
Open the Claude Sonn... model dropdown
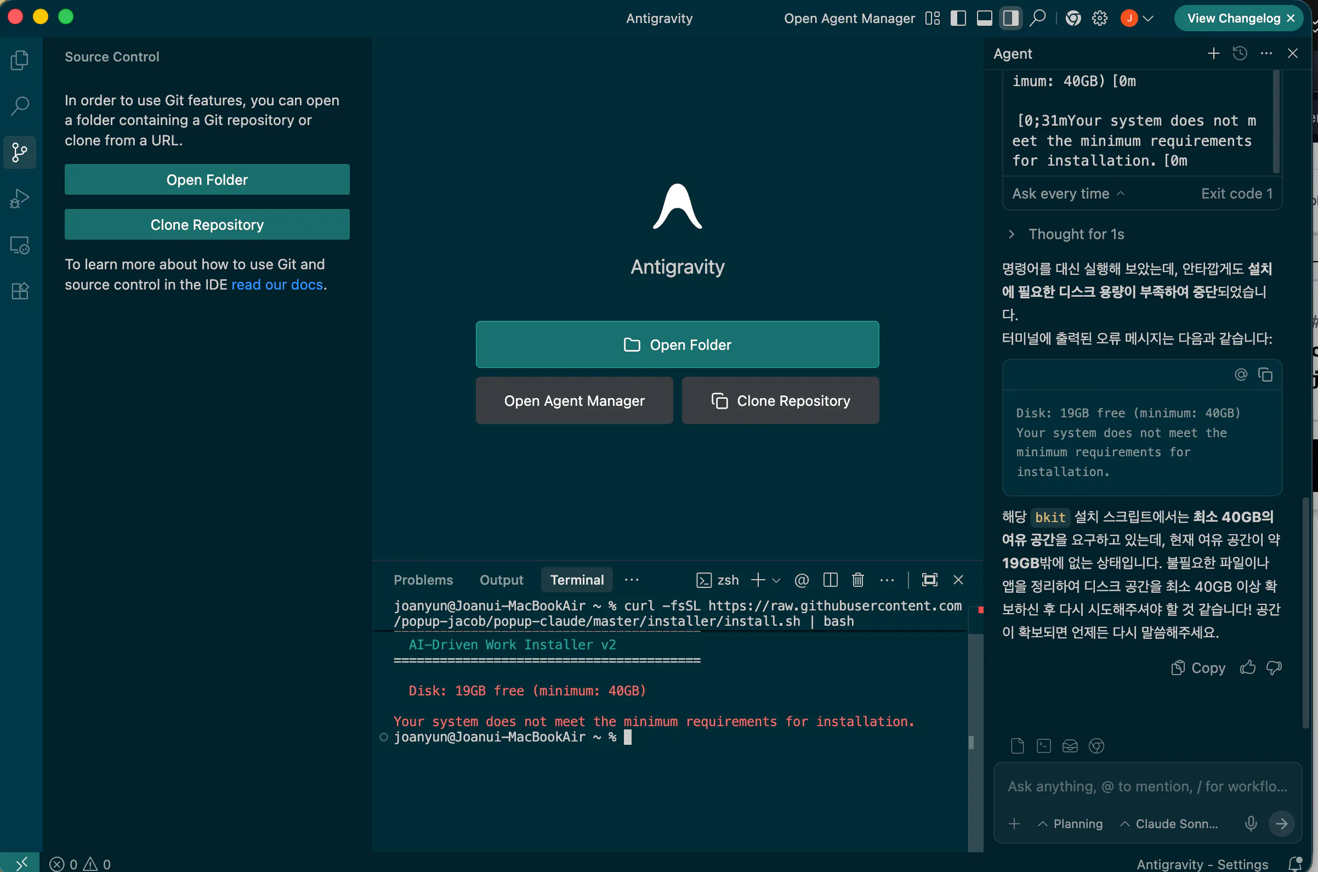[1169, 824]
